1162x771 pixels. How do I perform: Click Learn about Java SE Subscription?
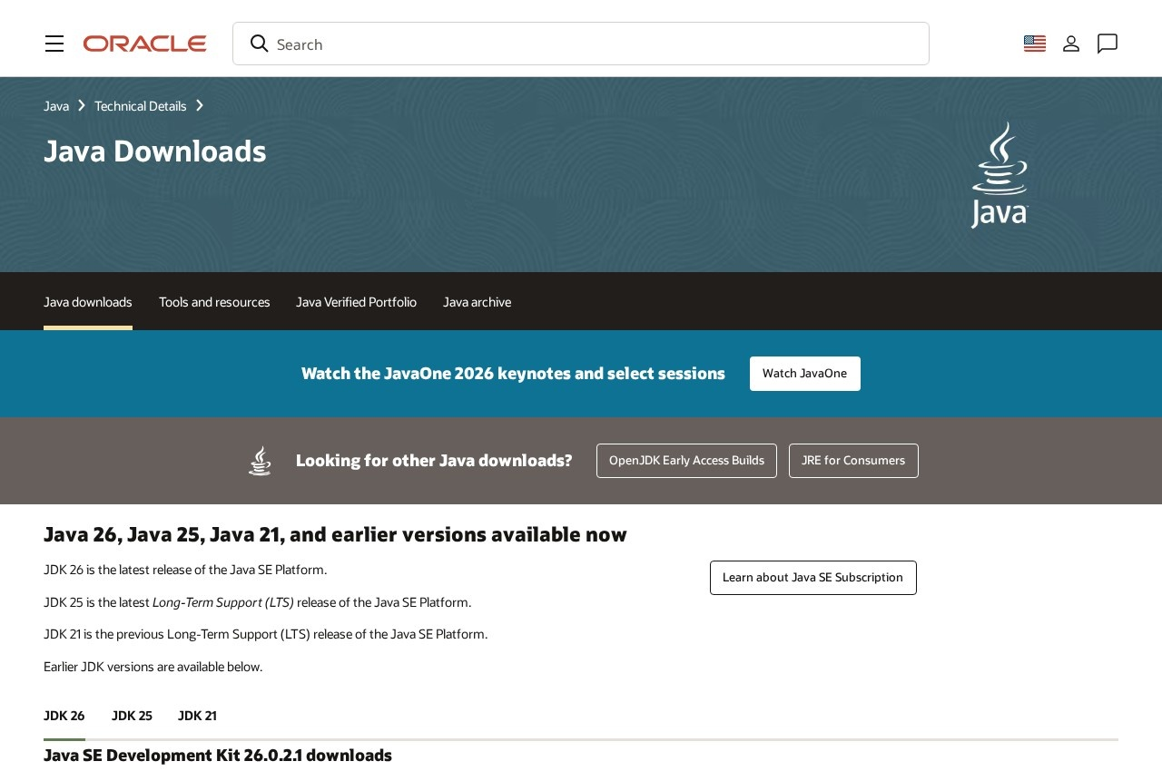(x=813, y=578)
